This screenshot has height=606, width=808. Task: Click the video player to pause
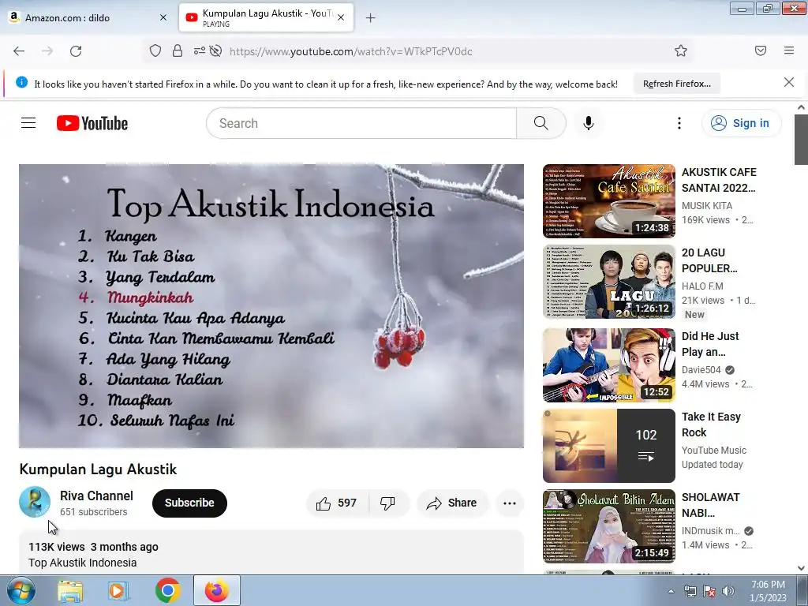pos(271,305)
